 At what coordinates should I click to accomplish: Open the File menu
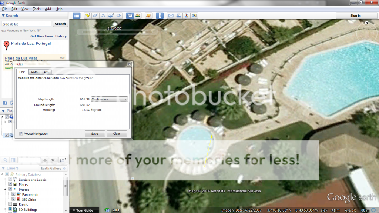click(4, 9)
